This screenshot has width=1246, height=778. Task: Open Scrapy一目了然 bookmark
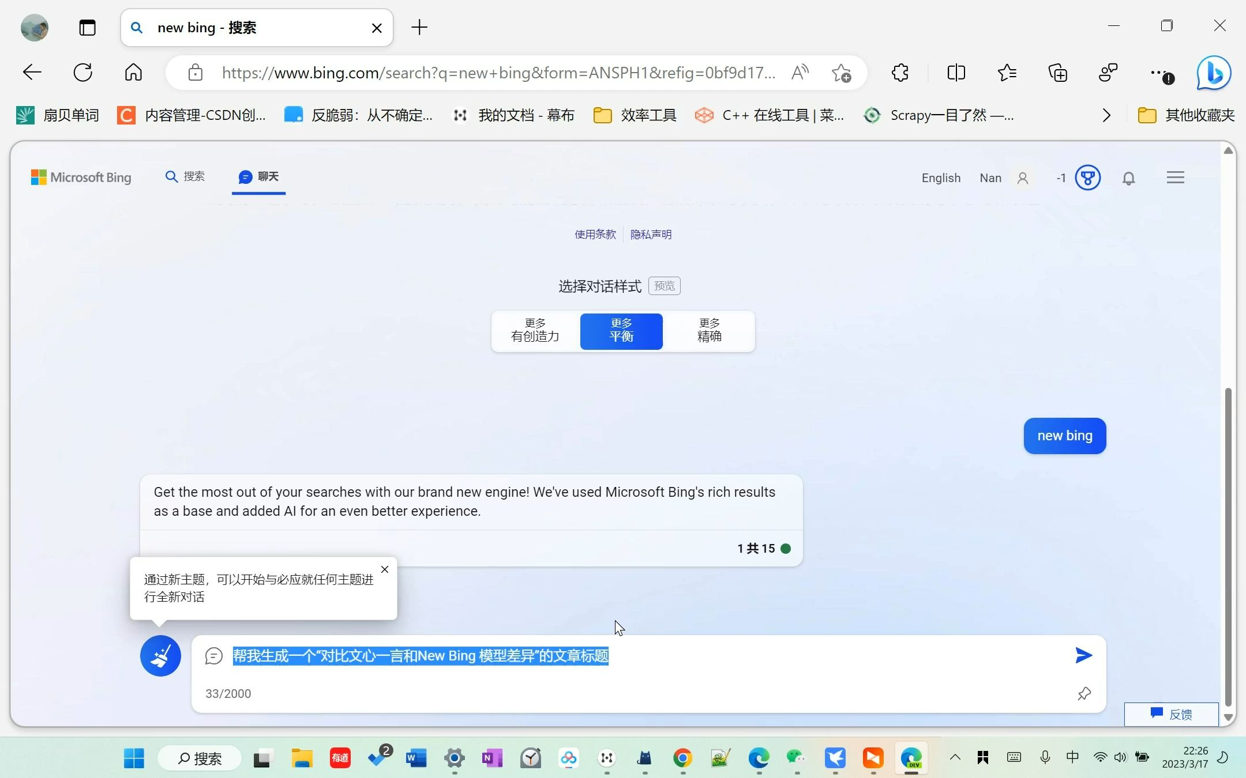pyautogui.click(x=939, y=115)
